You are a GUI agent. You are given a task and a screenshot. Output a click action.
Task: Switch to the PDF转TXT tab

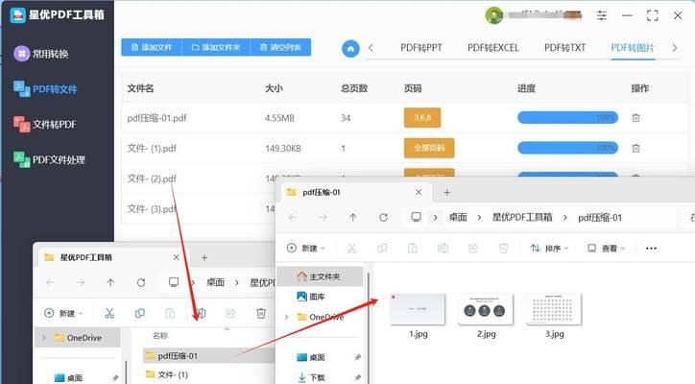pyautogui.click(x=564, y=48)
